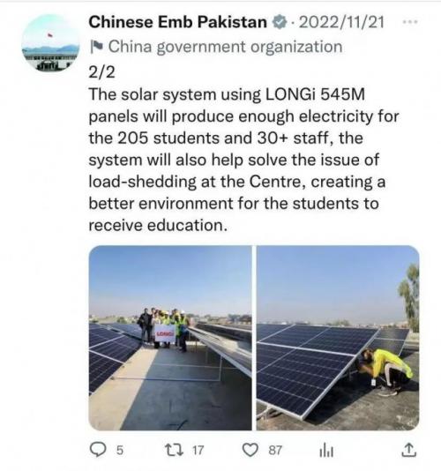Click the LONGi banner in the left photo
The width and height of the screenshot is (441, 471).
coord(165,333)
